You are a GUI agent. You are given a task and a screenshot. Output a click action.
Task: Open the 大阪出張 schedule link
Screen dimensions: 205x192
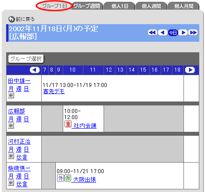[x=85, y=179]
